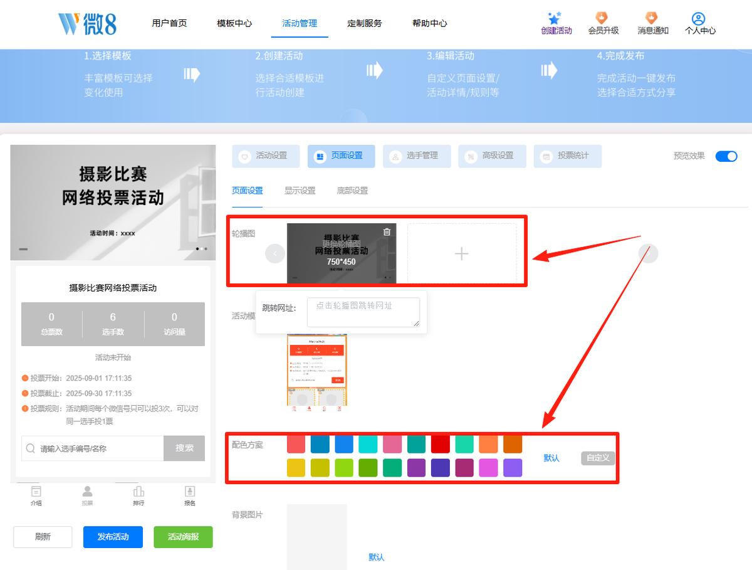Click the 刷新 button
This screenshot has width=752, height=570.
[x=43, y=537]
